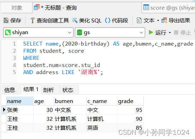Screen dimensions: 195x139
Task: Select the 中文系 bumen cell
Action: point(70,110)
